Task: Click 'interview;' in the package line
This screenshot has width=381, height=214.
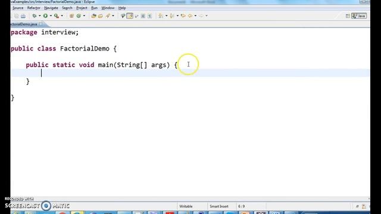Action: [60, 32]
